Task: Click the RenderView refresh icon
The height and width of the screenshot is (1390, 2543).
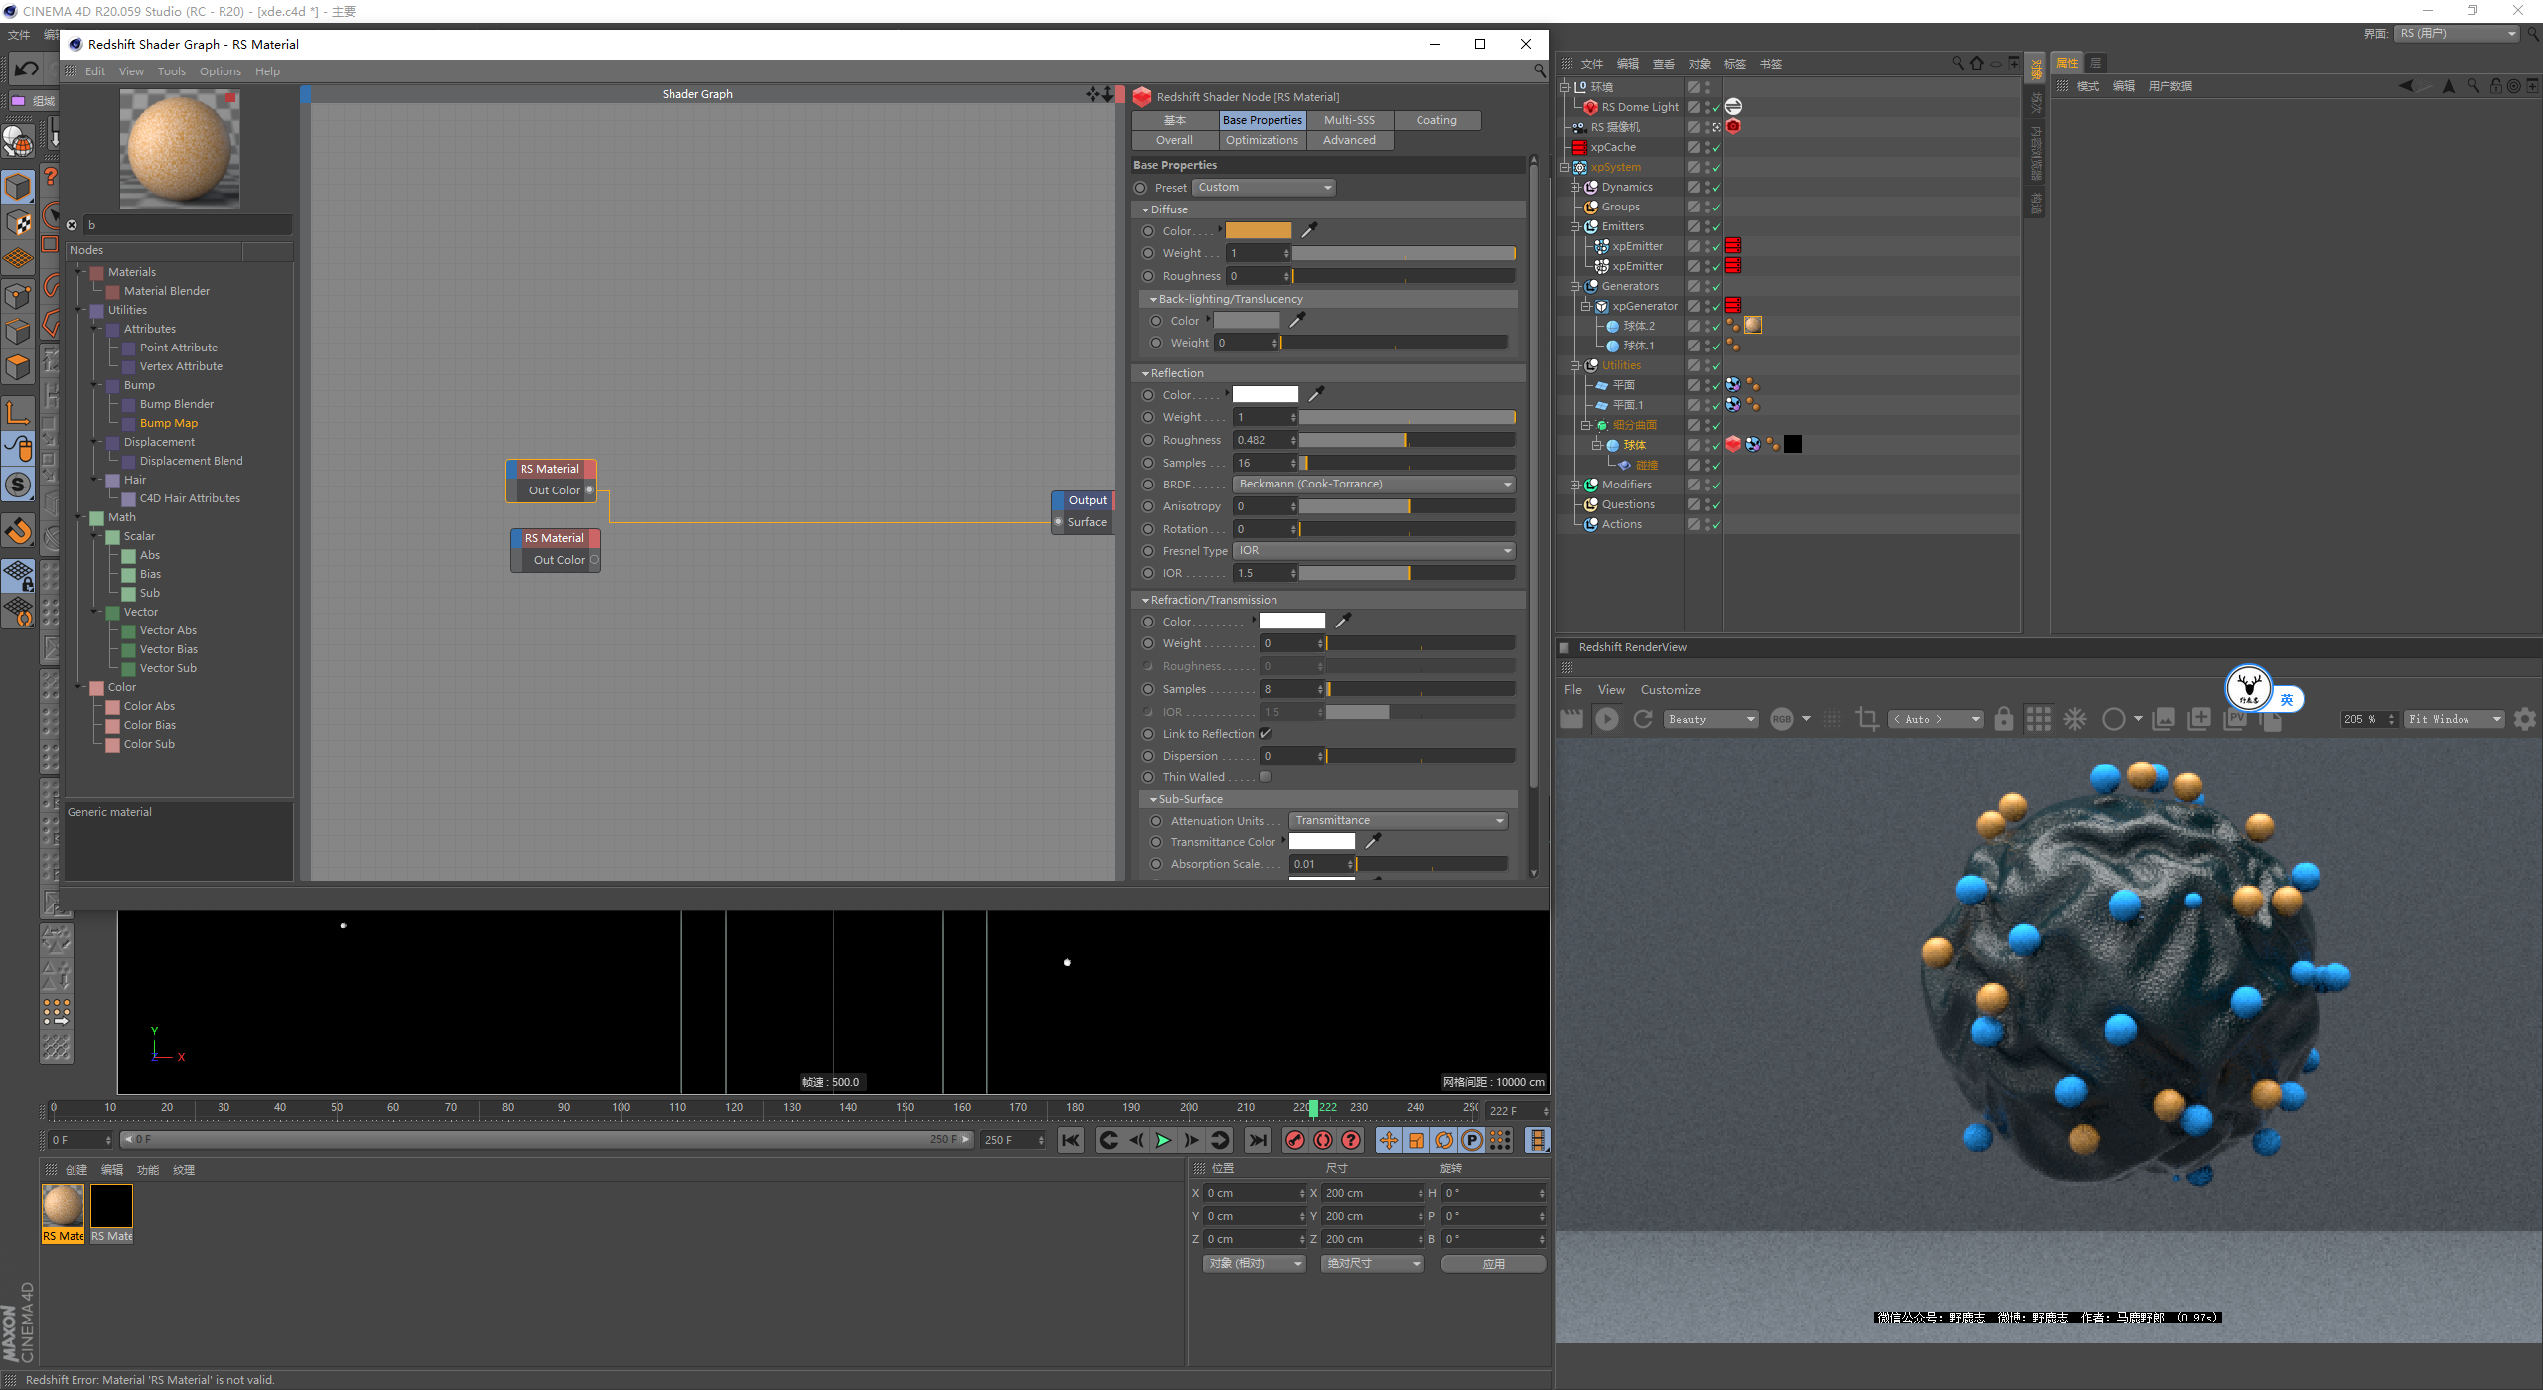Action: pyautogui.click(x=1643, y=719)
